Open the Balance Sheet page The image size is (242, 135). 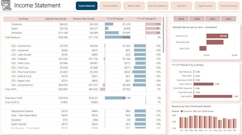point(134,6)
